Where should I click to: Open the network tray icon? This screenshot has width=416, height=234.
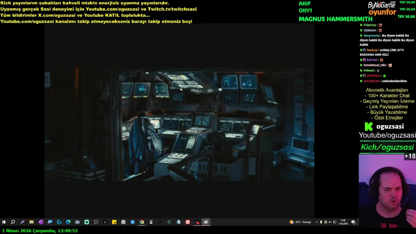335,222
